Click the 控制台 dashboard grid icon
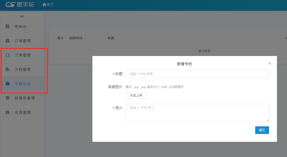This screenshot has width=287, height=157. (7, 26)
